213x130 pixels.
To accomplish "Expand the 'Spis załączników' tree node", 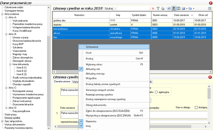I will [2, 121].
